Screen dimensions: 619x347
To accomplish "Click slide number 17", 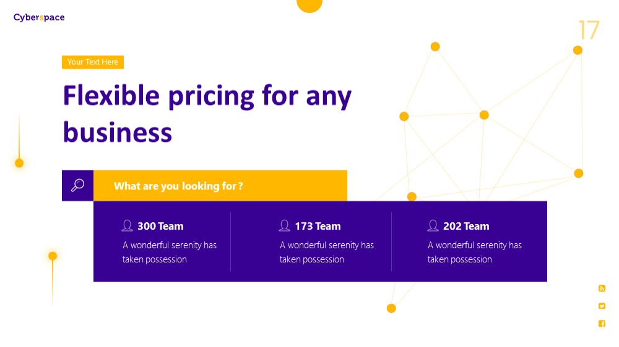I will [x=589, y=30].
